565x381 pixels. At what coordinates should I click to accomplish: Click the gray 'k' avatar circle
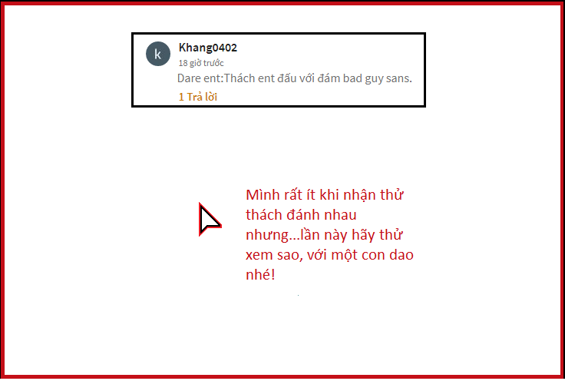click(x=158, y=54)
